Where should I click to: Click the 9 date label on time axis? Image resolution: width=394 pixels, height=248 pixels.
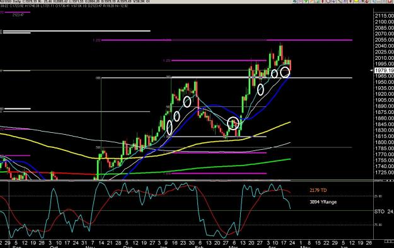pyautogui.click(x=166, y=243)
